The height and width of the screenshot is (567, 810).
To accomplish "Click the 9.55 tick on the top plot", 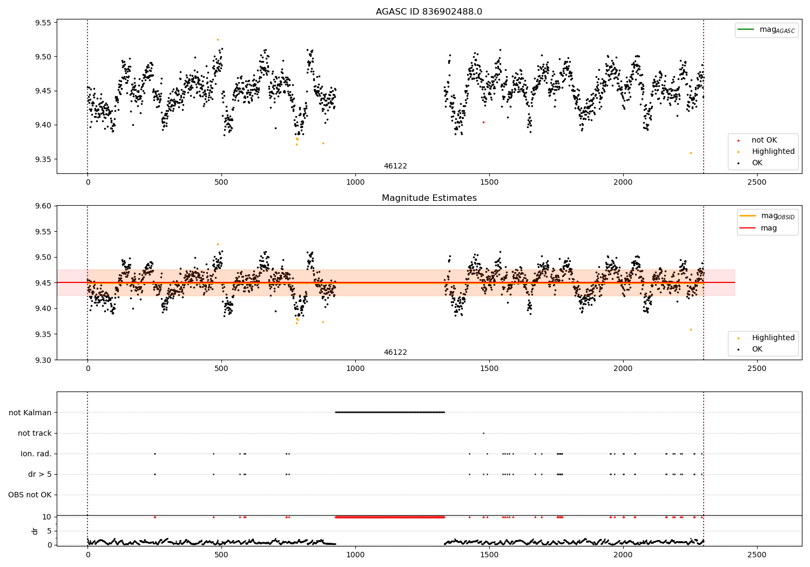I will pos(43,23).
